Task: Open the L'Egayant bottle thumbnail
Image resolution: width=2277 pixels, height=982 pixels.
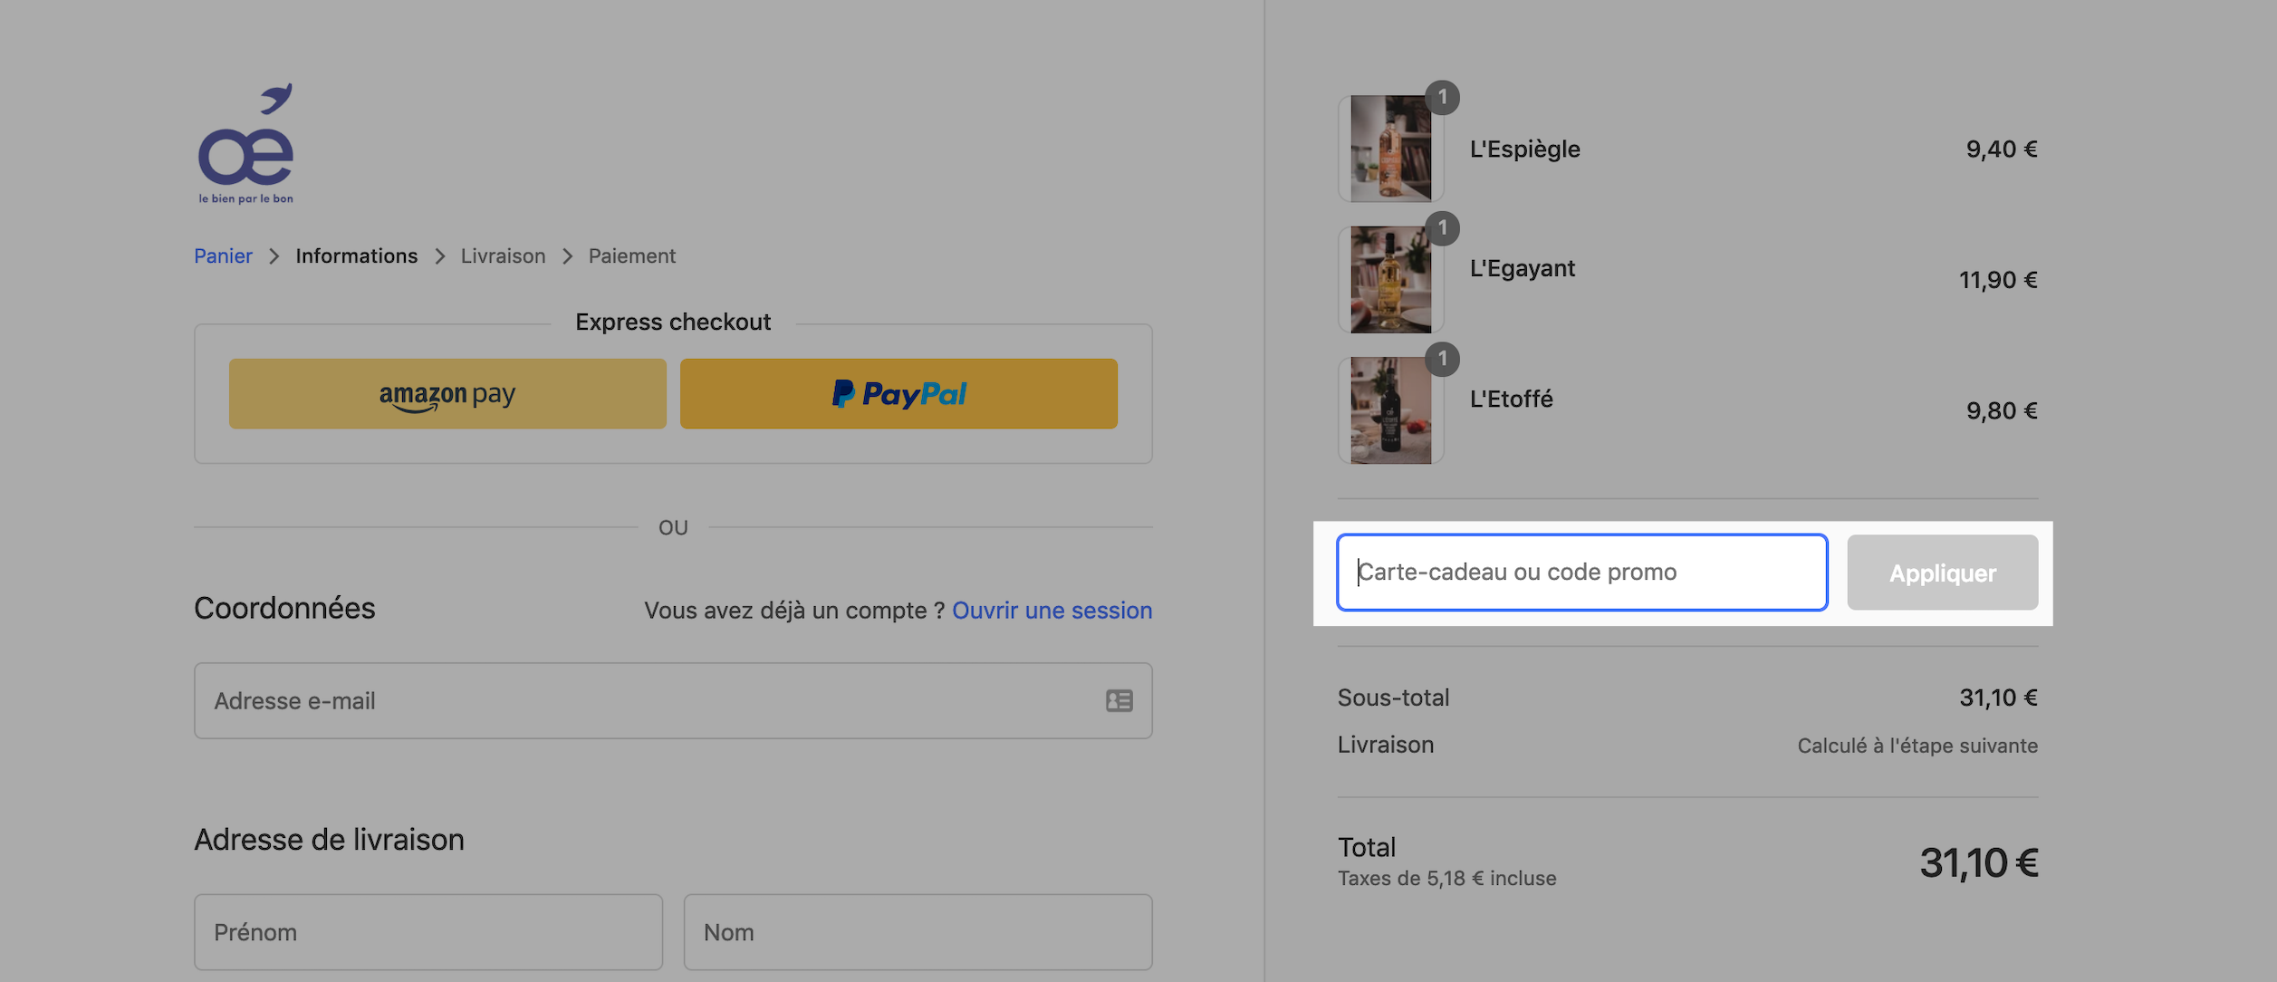Action: click(x=1390, y=279)
